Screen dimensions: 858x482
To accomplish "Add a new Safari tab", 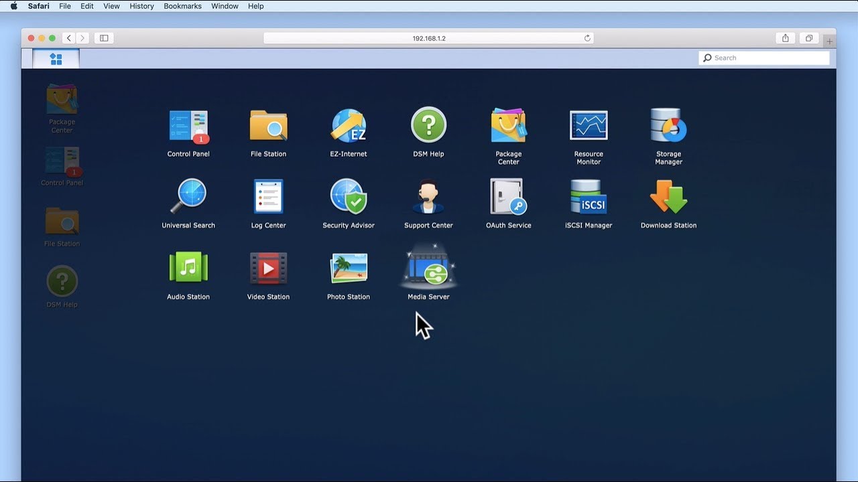I will 829,42.
